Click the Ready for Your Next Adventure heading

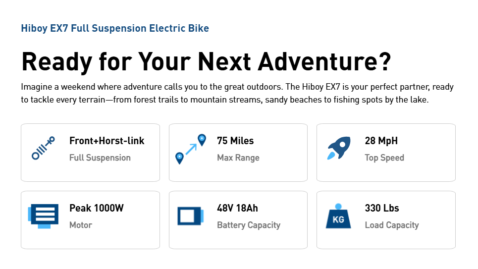206,62
